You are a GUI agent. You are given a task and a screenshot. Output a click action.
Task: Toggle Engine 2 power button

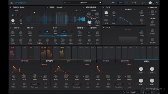[x=47, y=7]
